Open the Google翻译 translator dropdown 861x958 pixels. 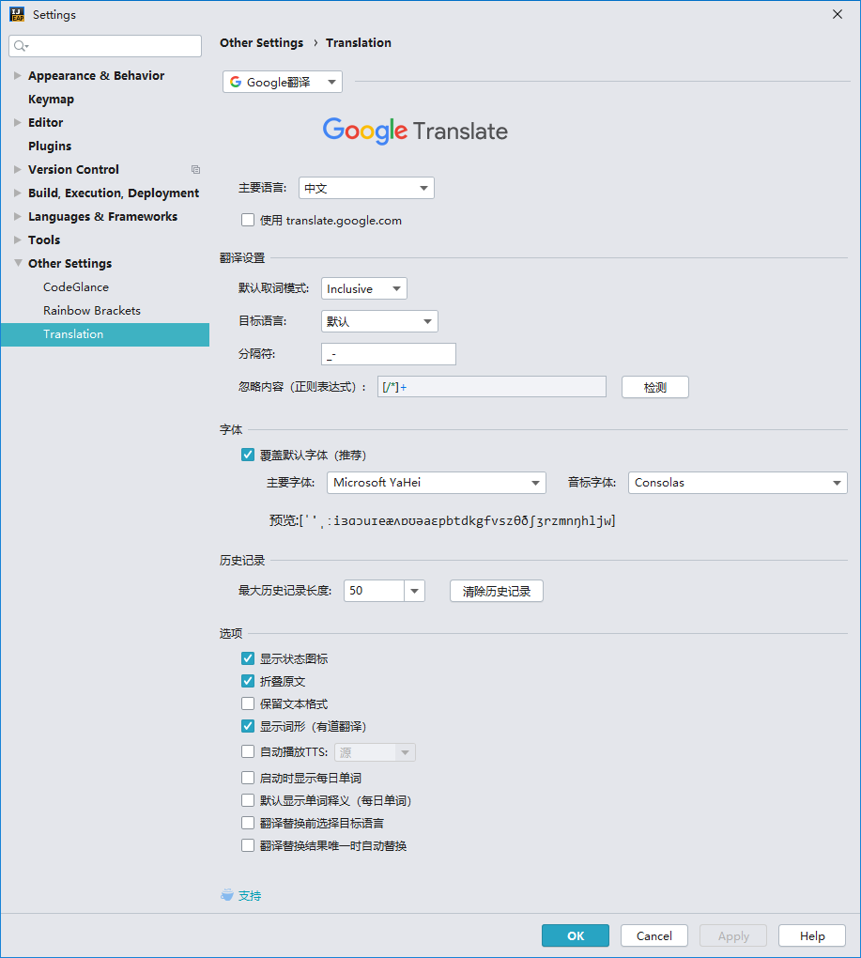[x=283, y=82]
